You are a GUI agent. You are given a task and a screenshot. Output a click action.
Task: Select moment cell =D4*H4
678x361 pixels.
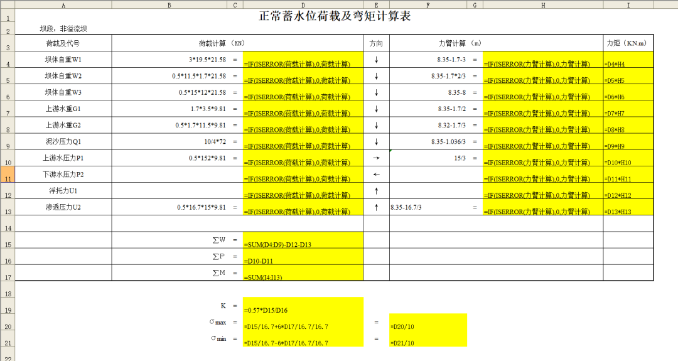coord(628,59)
